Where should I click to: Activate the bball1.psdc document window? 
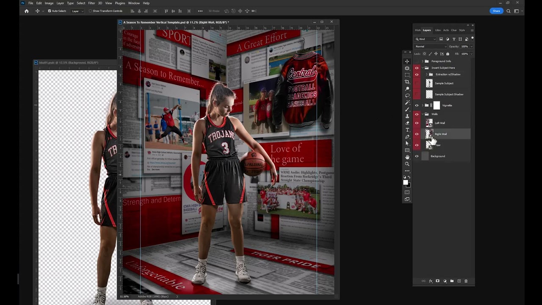(75, 63)
